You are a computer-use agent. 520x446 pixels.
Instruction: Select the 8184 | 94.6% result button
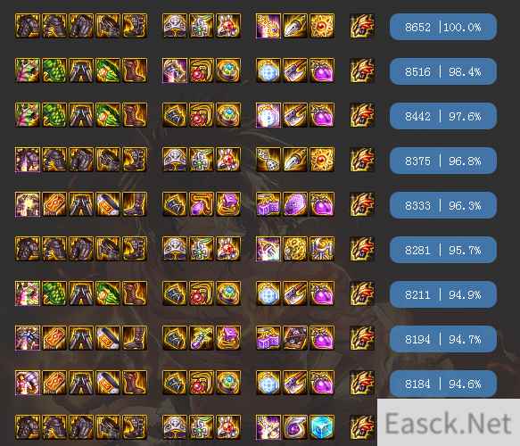(x=442, y=384)
